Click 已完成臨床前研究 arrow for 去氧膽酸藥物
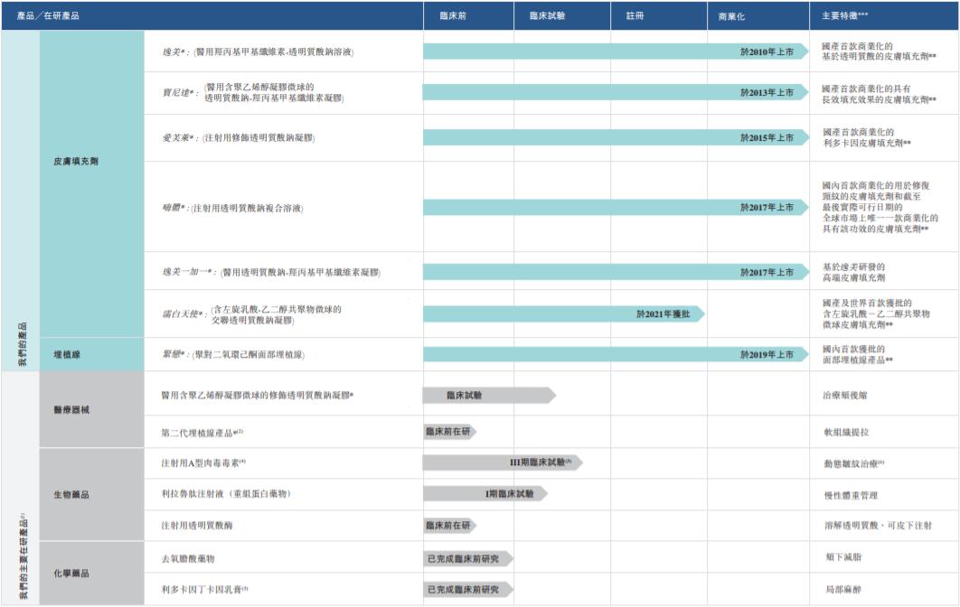Image resolution: width=960 pixels, height=607 pixels. coord(467,558)
